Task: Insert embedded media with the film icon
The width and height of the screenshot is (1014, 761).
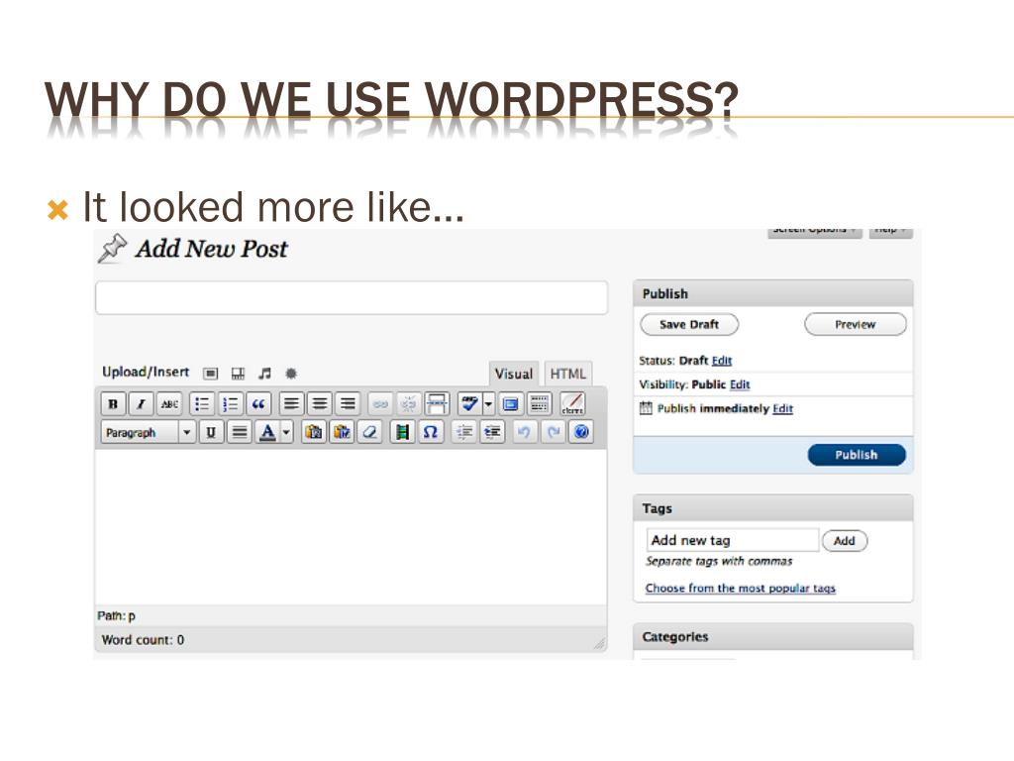Action: point(402,432)
